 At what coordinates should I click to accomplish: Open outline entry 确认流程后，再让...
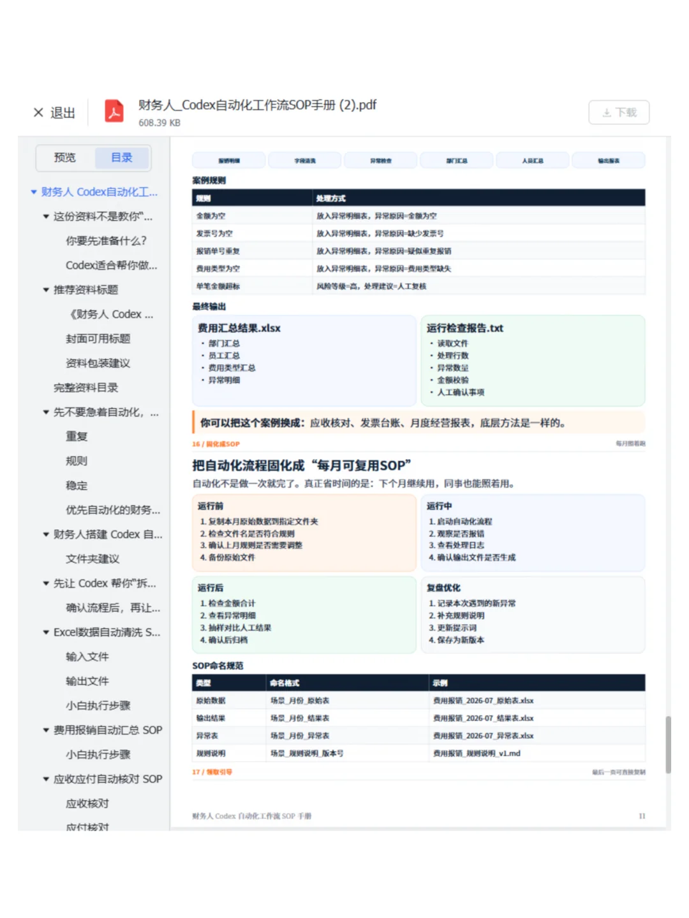(113, 608)
